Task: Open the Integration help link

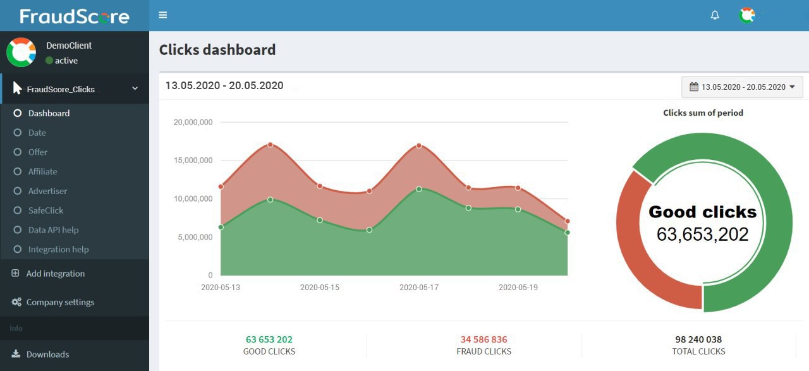Action: 58,250
